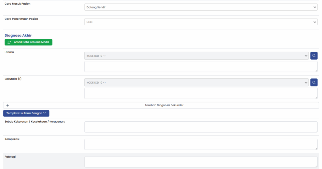Click the search icon for Sekunder (1) diagnosis

[314, 82]
